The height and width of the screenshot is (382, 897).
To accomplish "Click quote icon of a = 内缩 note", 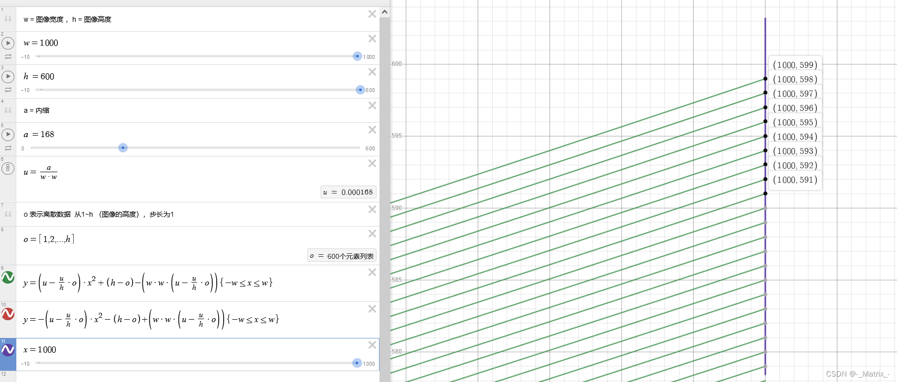I will 8,110.
